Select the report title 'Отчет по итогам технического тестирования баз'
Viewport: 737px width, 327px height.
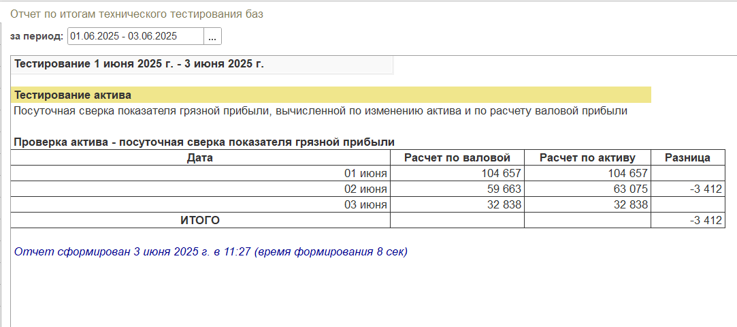137,14
